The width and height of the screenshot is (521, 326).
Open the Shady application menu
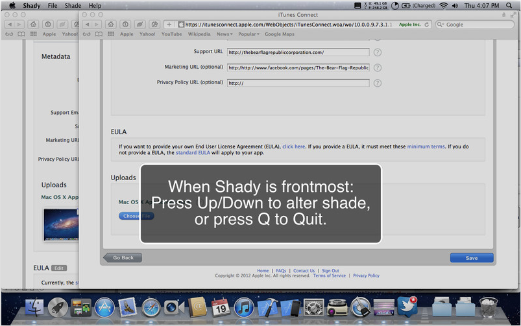(x=32, y=5)
